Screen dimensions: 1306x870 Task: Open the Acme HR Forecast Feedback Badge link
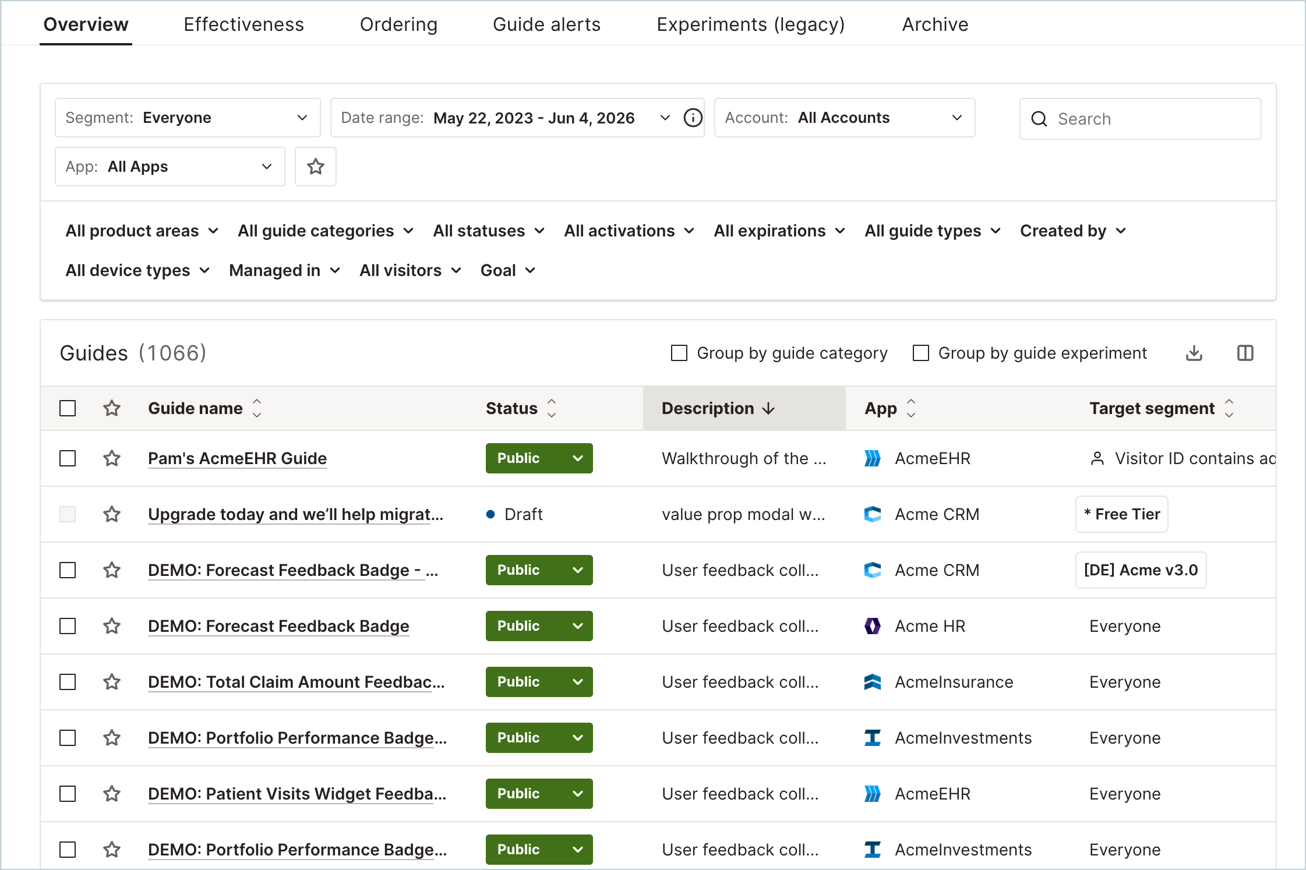tap(278, 626)
